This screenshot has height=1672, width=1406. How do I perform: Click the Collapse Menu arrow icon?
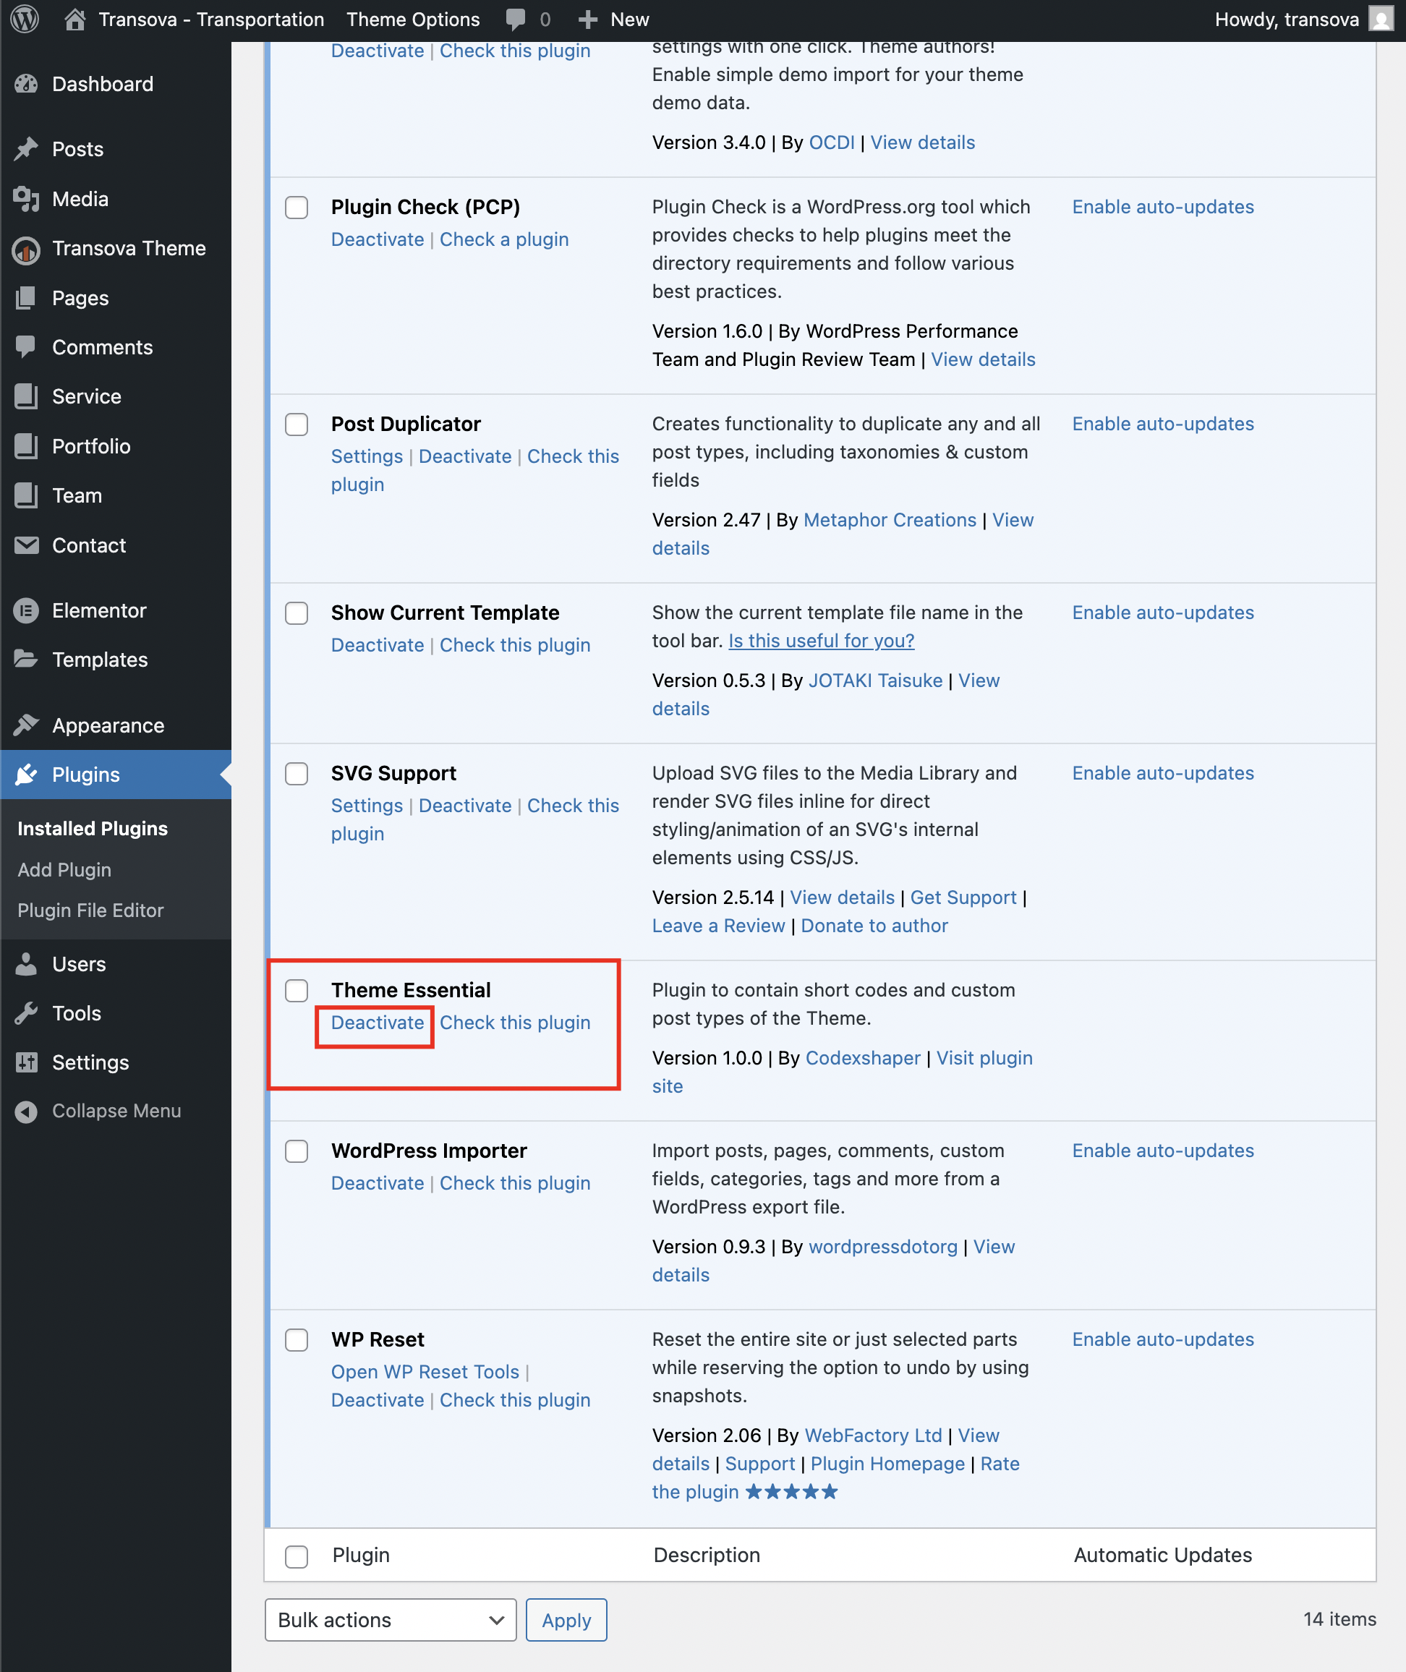[26, 1111]
